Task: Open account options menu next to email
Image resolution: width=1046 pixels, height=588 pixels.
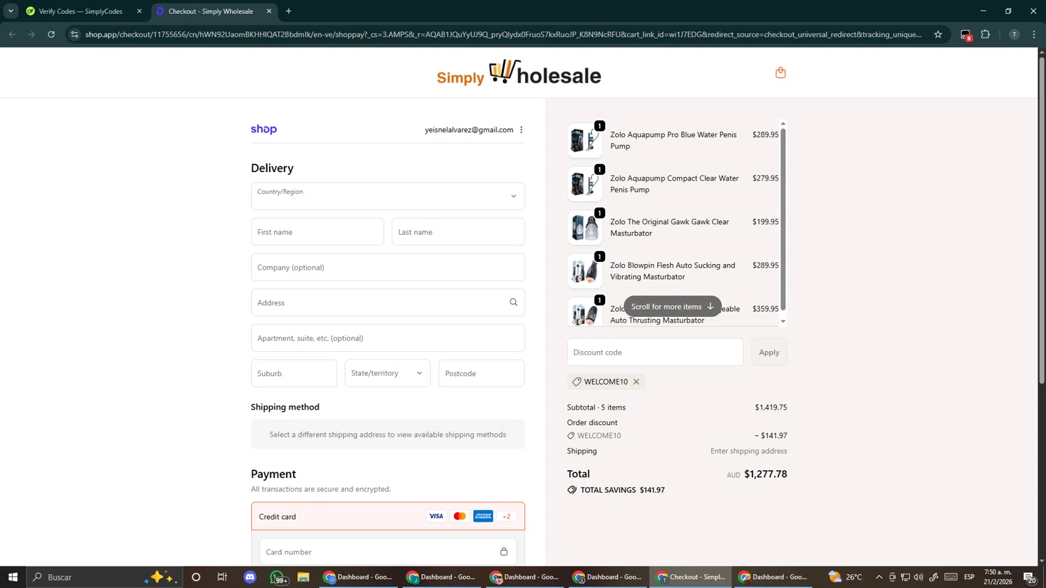Action: coord(521,130)
